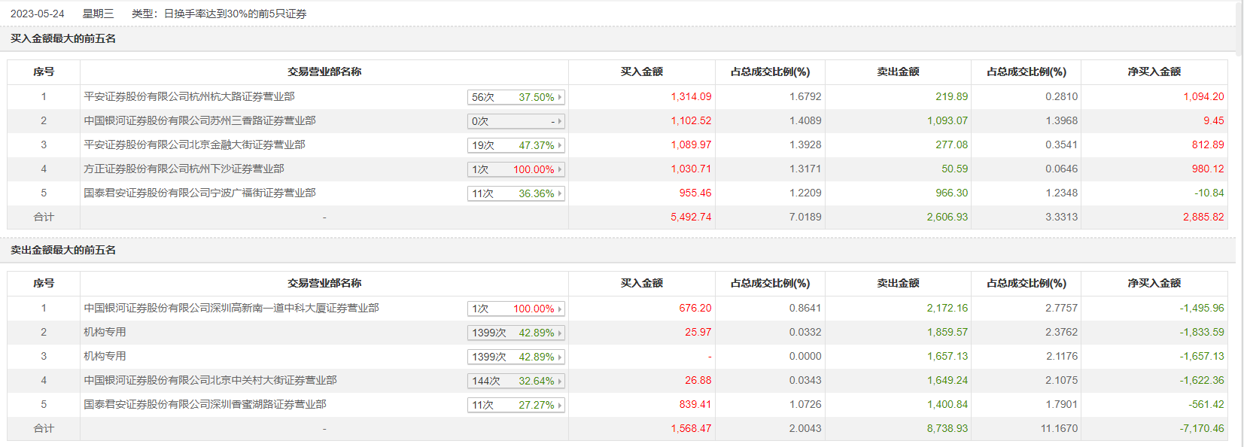Open 方正证券杭州下沙证券营业部 link
1244x447 pixels.
point(184,169)
